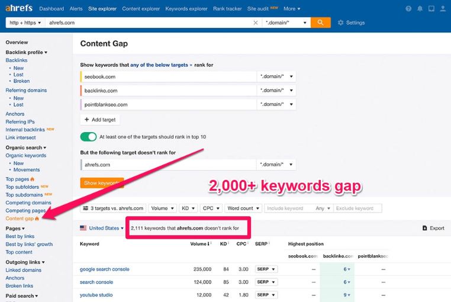Open Backlinks in the sidebar
451x302 pixels.
coord(17,60)
